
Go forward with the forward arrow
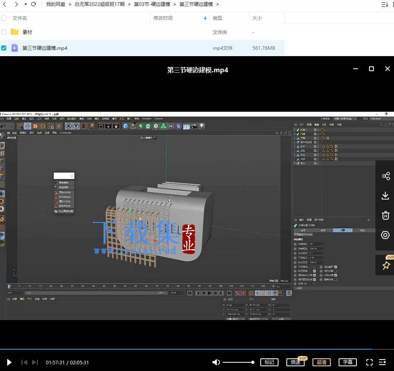coord(16,4)
